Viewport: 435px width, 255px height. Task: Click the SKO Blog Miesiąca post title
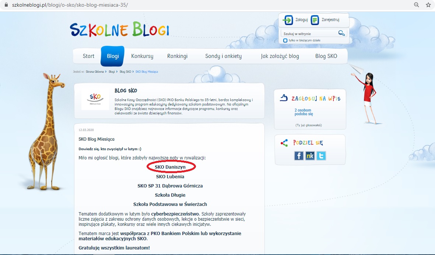point(97,139)
